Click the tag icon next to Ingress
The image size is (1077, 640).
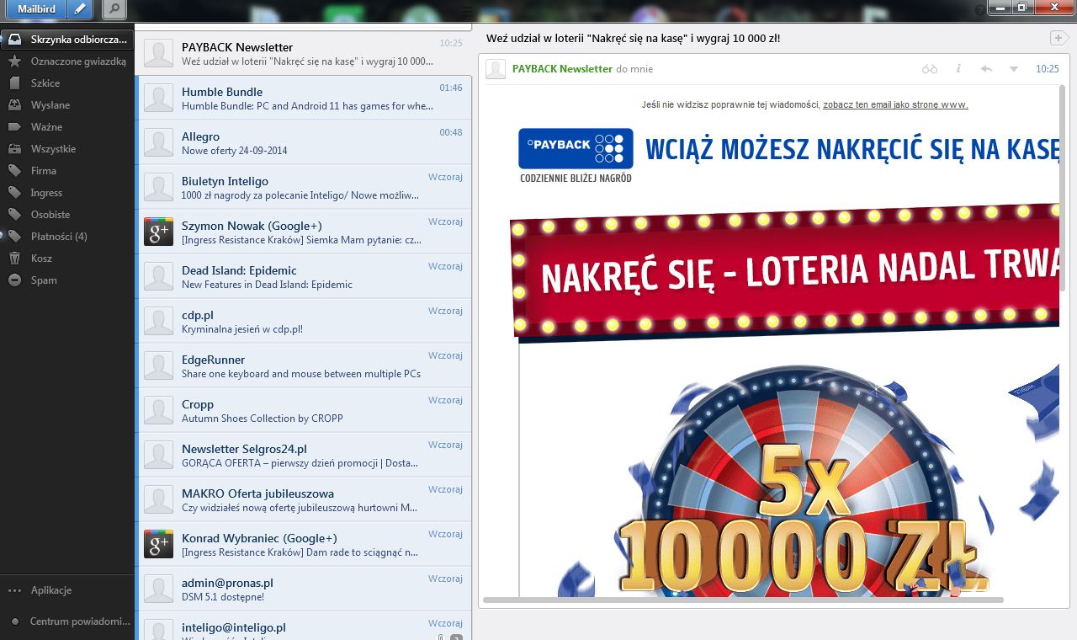(x=14, y=193)
